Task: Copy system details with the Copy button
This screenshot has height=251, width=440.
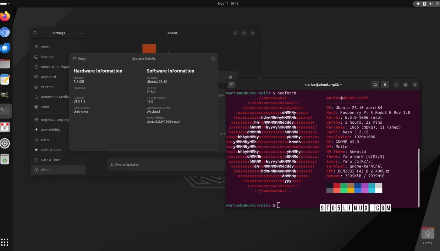Action: coord(80,59)
